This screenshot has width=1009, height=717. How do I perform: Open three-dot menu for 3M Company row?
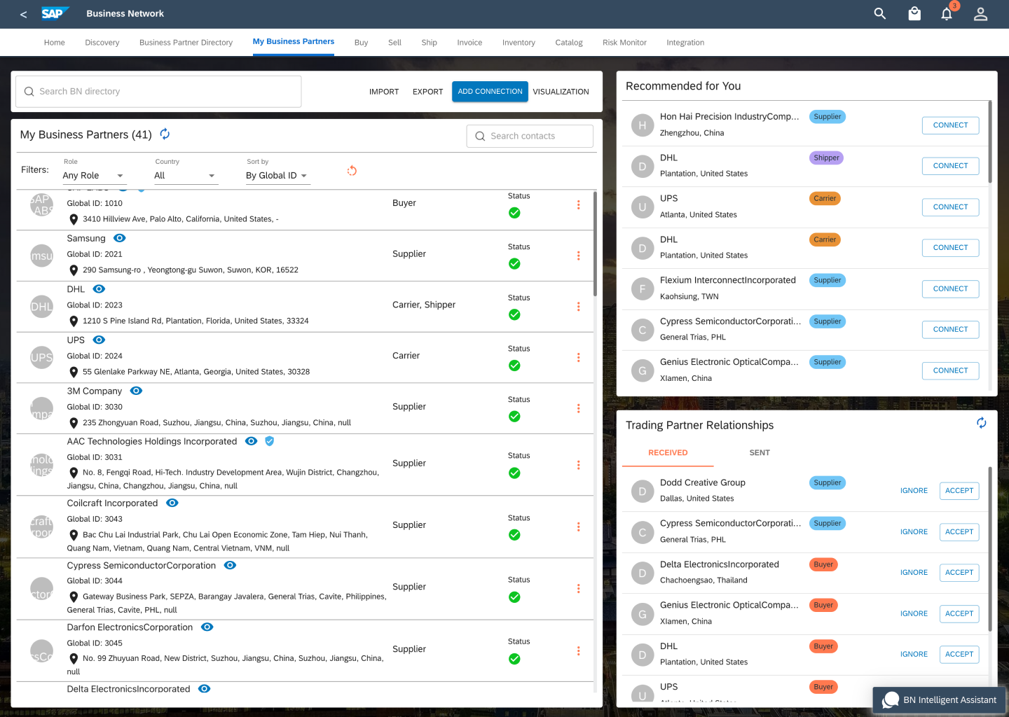[x=578, y=408]
